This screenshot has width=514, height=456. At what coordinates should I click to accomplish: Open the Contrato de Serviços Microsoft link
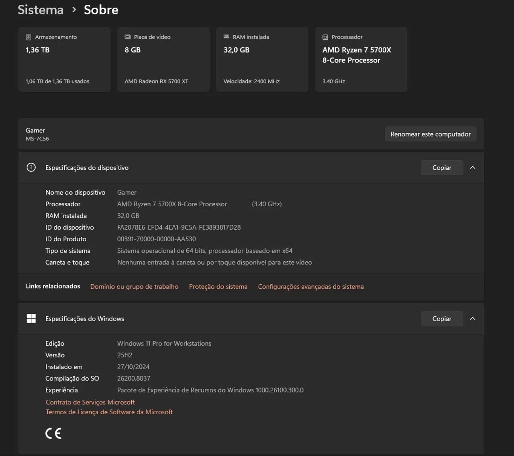click(90, 402)
